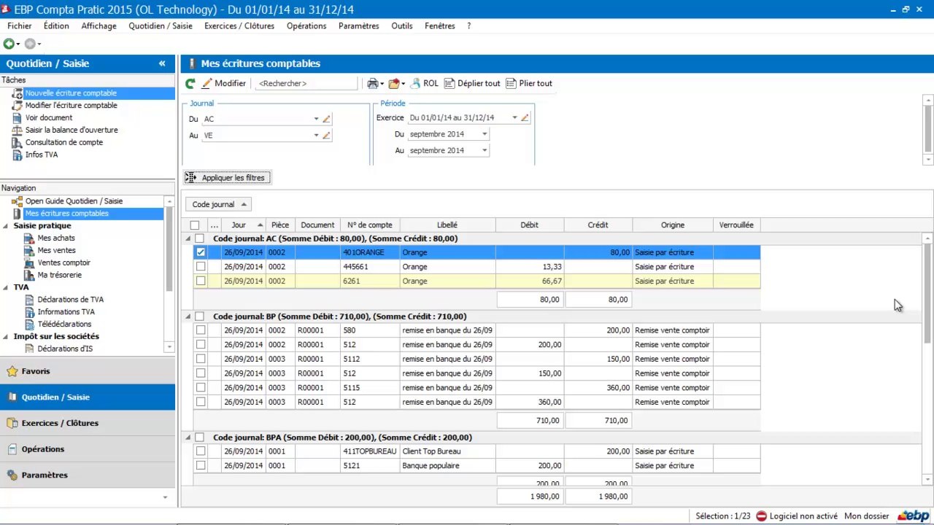Click the green refresh icon in toolbar
Viewport: 934px width, 525px height.
tap(190, 84)
